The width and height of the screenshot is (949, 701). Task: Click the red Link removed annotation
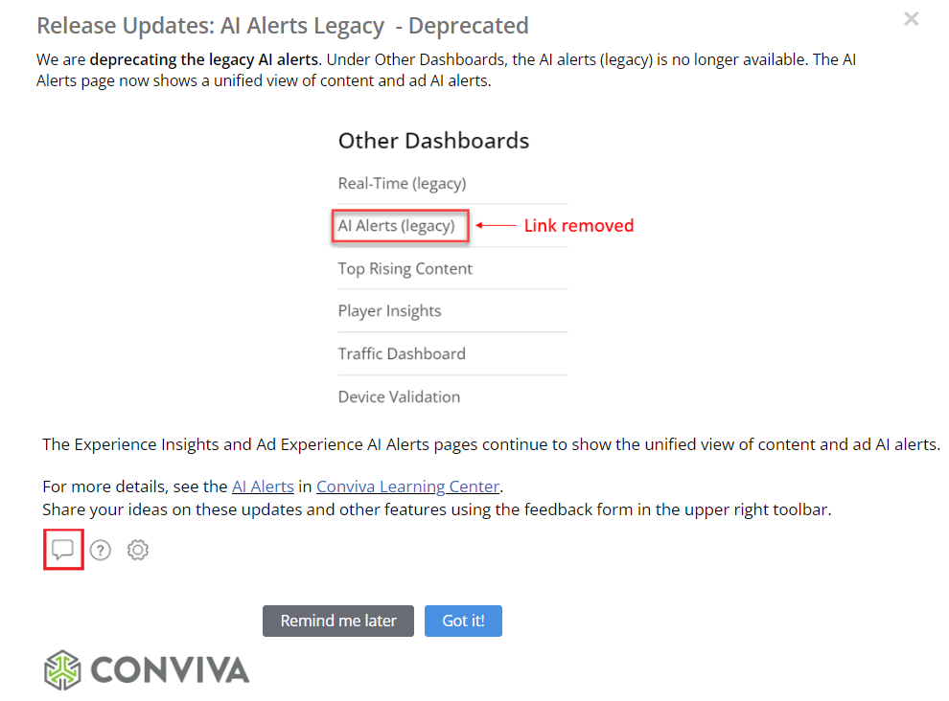[x=578, y=226]
